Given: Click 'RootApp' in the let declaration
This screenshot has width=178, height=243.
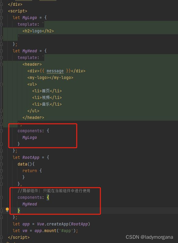Looking at the screenshot, I should click(x=31, y=157).
